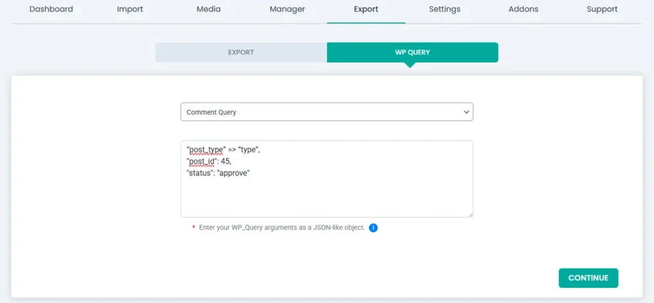Switch to the Addons tab
The width and height of the screenshot is (654, 303).
coord(523,10)
